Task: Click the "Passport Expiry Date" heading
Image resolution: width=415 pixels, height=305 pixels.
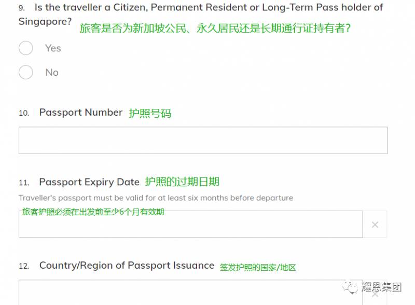Action: 88,182
